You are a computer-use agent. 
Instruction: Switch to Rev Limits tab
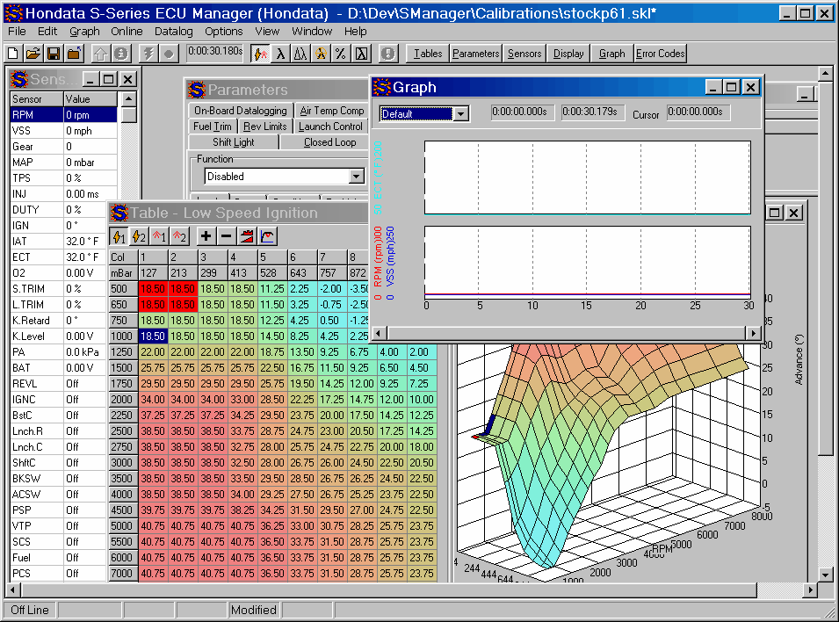pos(264,127)
